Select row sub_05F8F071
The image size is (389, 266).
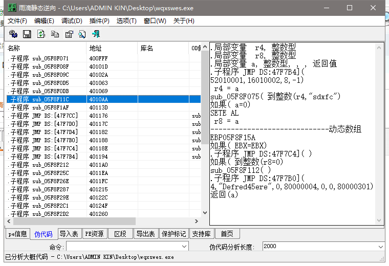(x=103, y=58)
